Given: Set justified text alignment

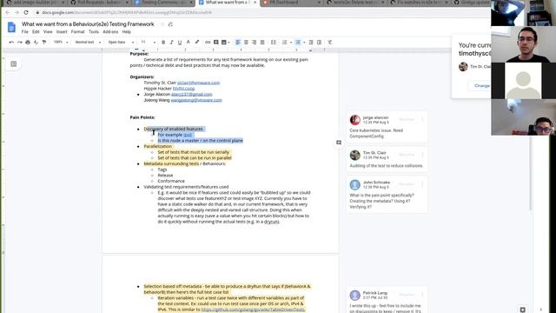Looking at the screenshot, I should pyautogui.click(x=262, y=43).
